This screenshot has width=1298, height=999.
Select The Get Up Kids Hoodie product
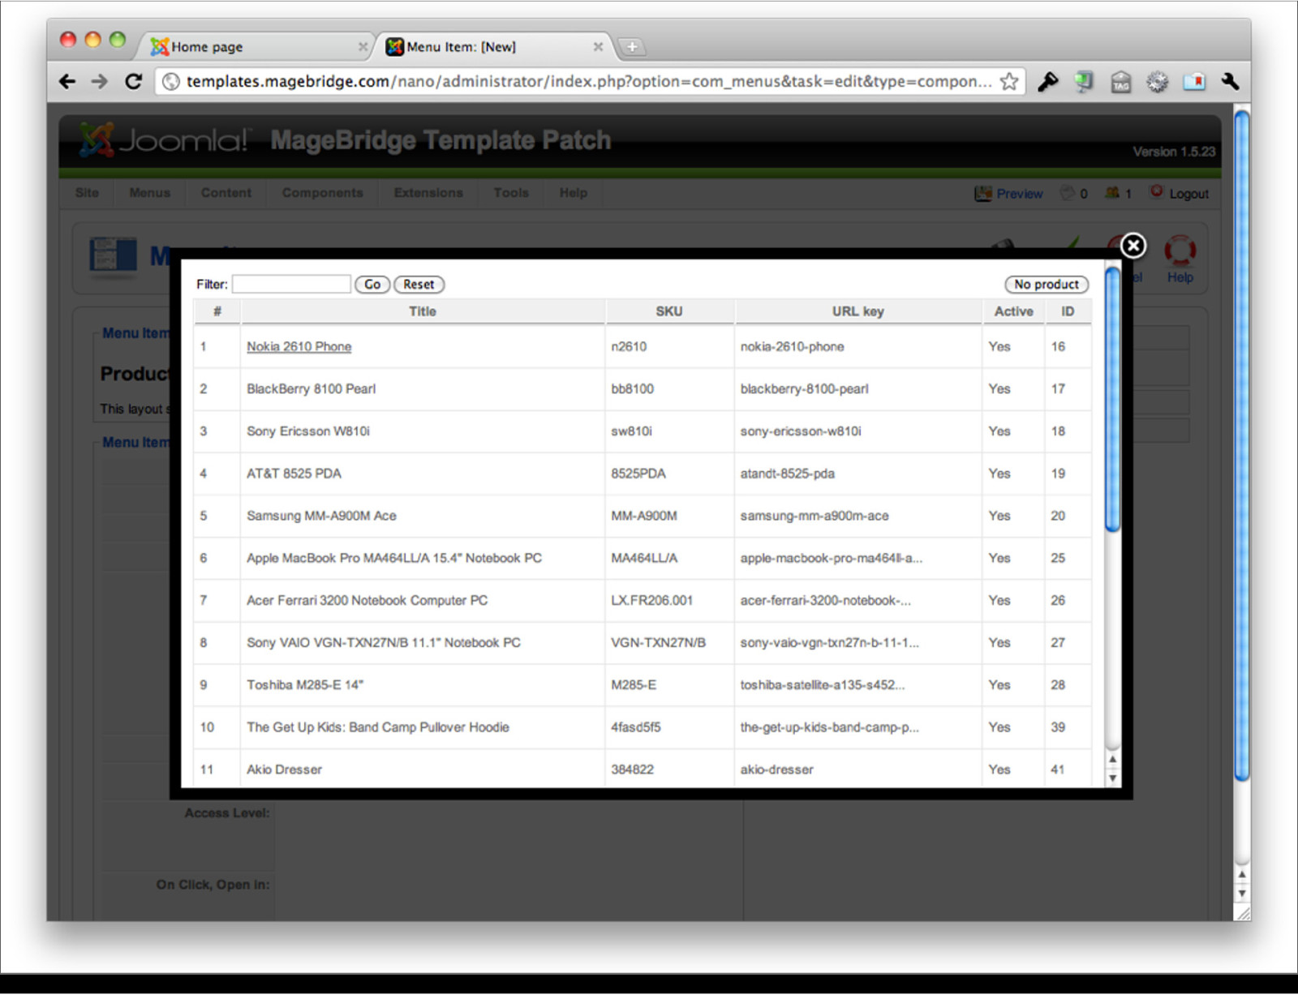tap(378, 727)
